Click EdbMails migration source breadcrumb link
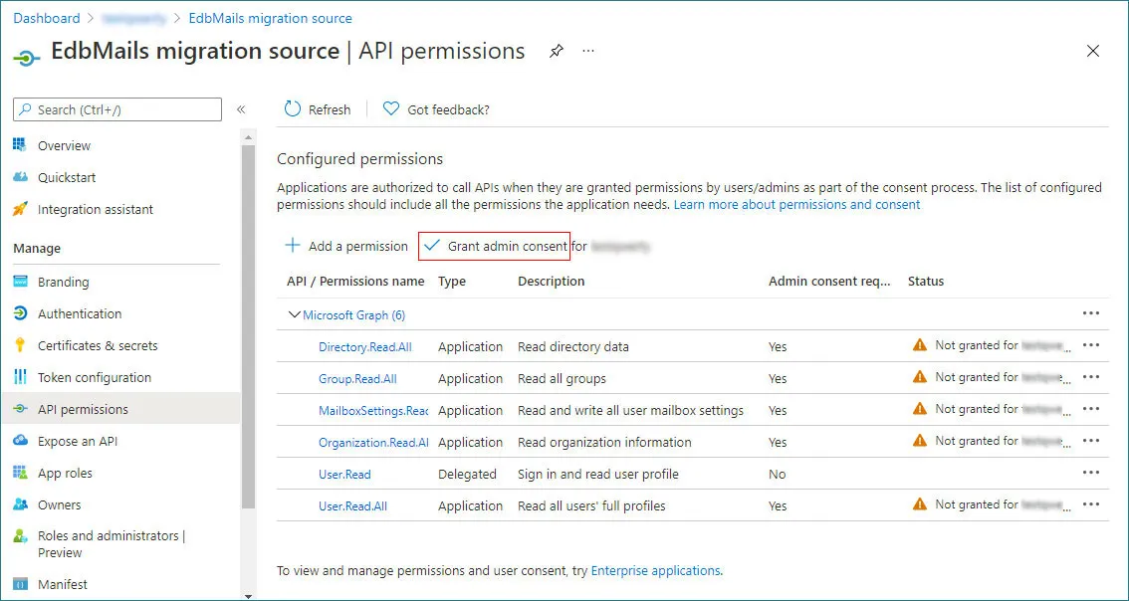The height and width of the screenshot is (601, 1129). click(271, 18)
